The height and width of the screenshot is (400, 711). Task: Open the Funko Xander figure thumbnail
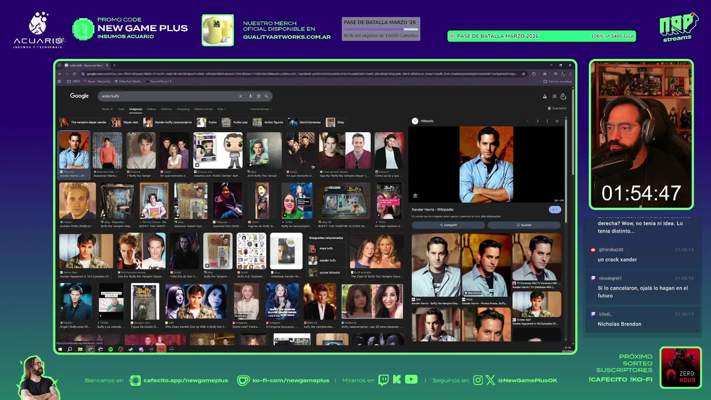pos(218,151)
